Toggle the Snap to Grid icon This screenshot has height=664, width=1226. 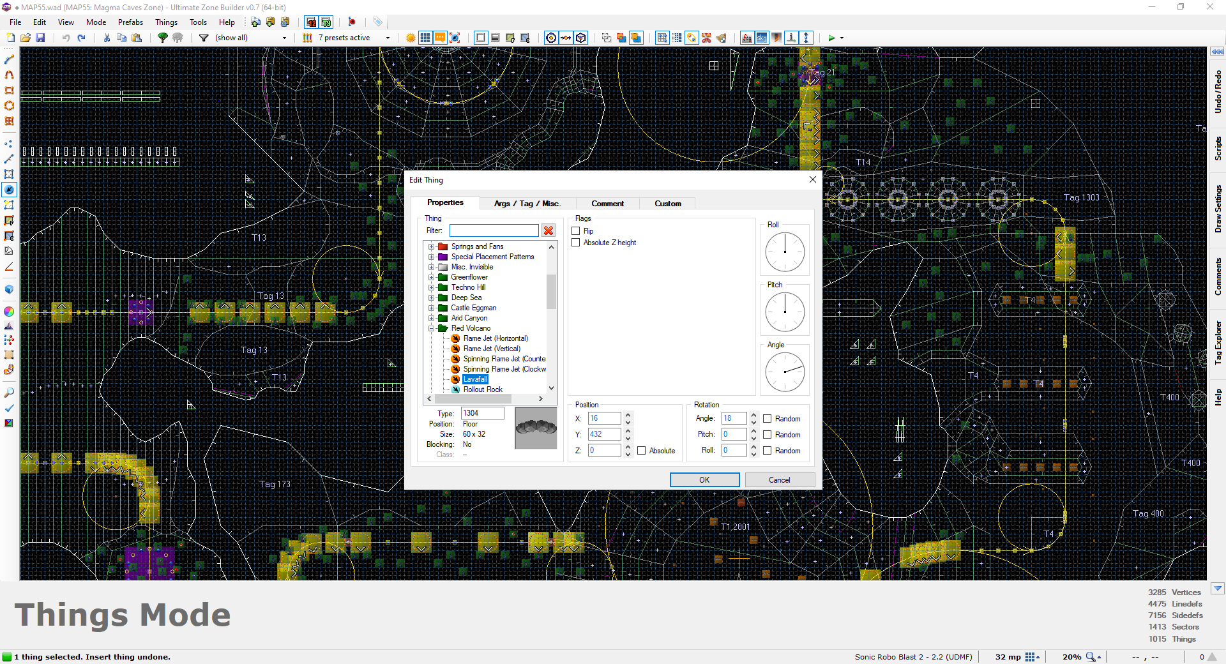662,38
